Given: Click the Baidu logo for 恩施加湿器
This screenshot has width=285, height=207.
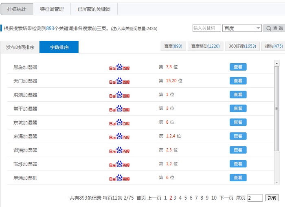Looking at the screenshot, I should [x=119, y=67].
